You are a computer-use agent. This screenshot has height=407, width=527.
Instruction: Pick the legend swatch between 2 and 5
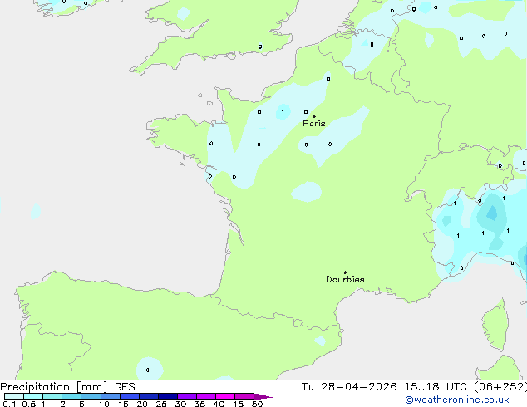coord(71,396)
